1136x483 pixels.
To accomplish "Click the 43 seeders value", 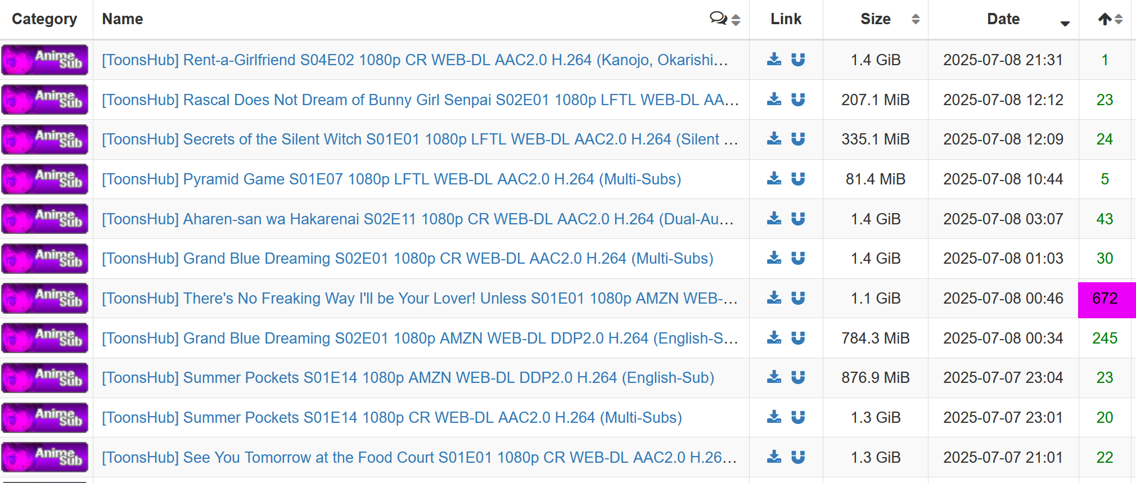I will [1105, 219].
